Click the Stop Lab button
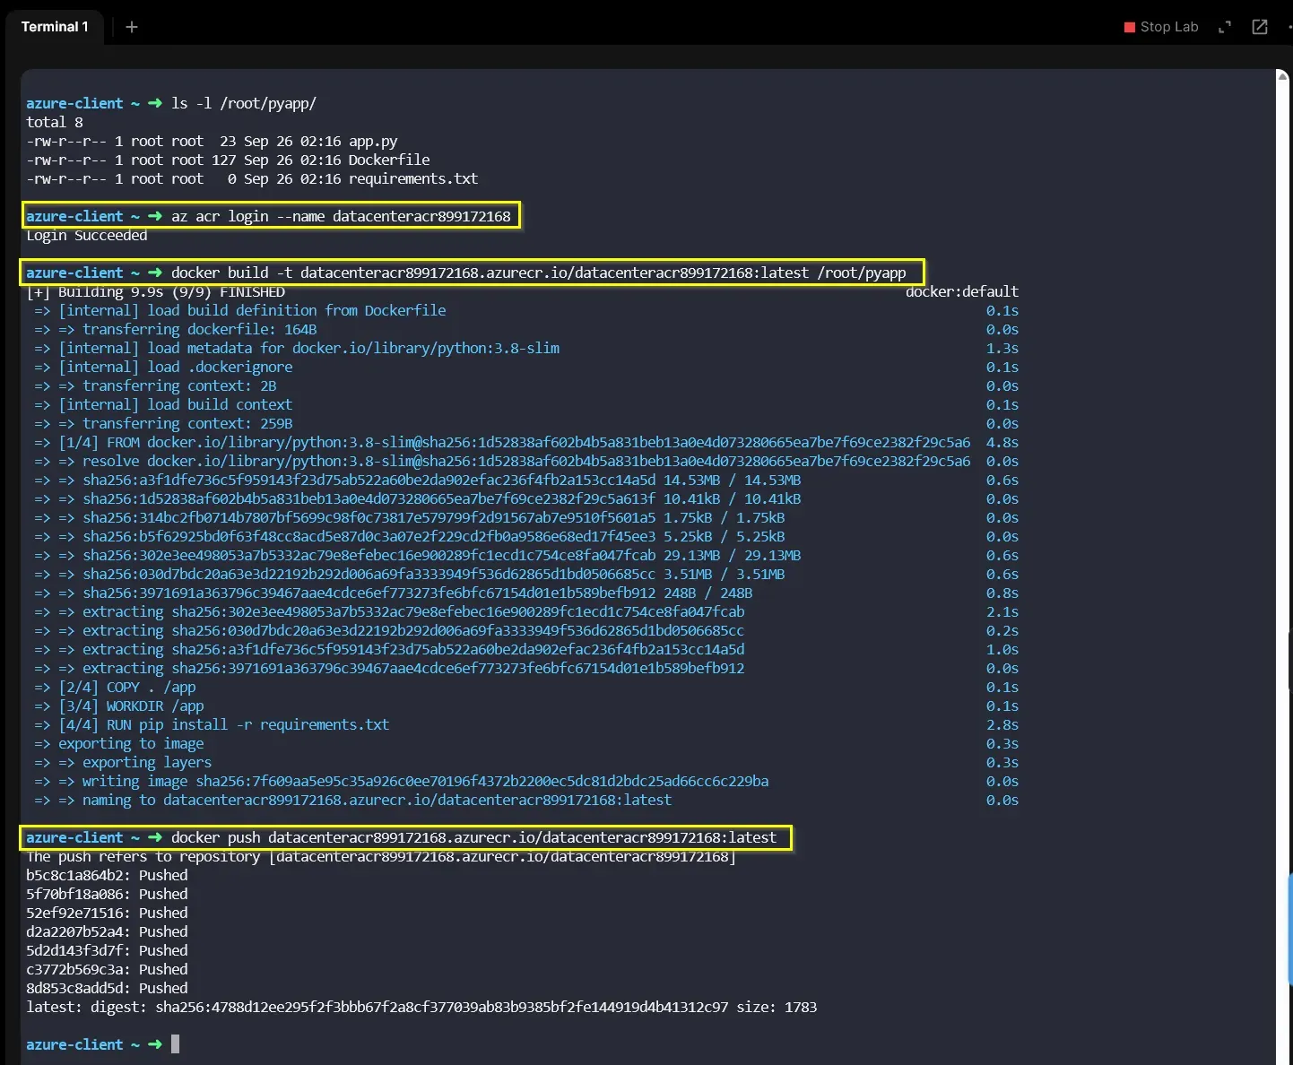 coord(1161,27)
